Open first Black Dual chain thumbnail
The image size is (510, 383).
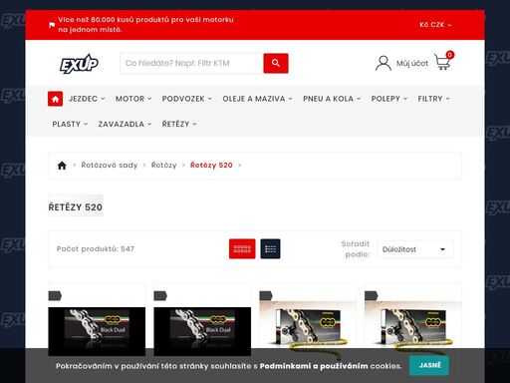97,331
